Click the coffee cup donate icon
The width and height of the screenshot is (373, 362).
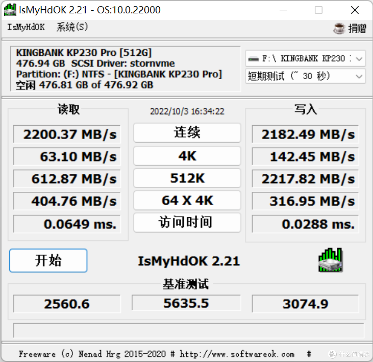point(339,29)
